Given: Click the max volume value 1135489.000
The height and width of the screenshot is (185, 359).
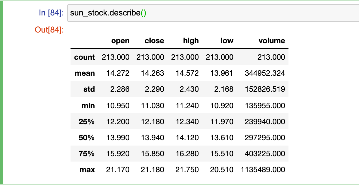Looking at the screenshot, I should [x=263, y=170].
